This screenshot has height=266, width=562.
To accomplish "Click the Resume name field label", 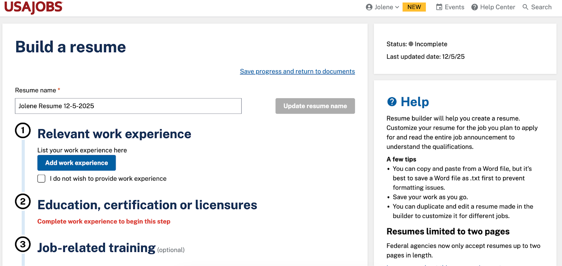I will coord(35,90).
